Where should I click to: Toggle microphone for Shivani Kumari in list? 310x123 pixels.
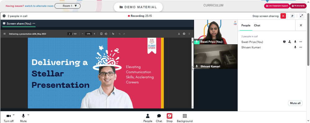coord(295,47)
